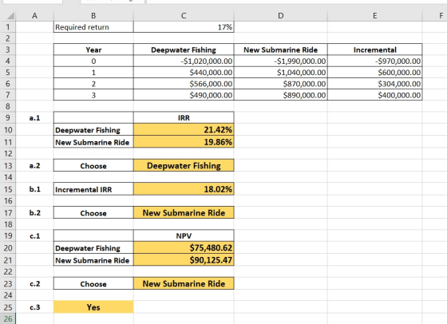Select entire column D via its header
This screenshot has width=447, height=324.
(x=280, y=15)
